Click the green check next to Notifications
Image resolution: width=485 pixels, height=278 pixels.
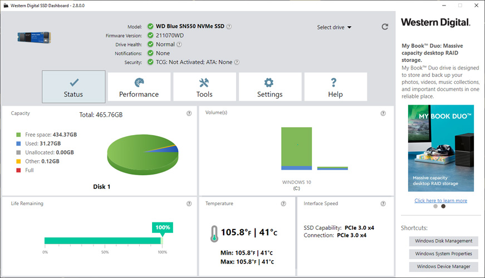[x=150, y=53]
